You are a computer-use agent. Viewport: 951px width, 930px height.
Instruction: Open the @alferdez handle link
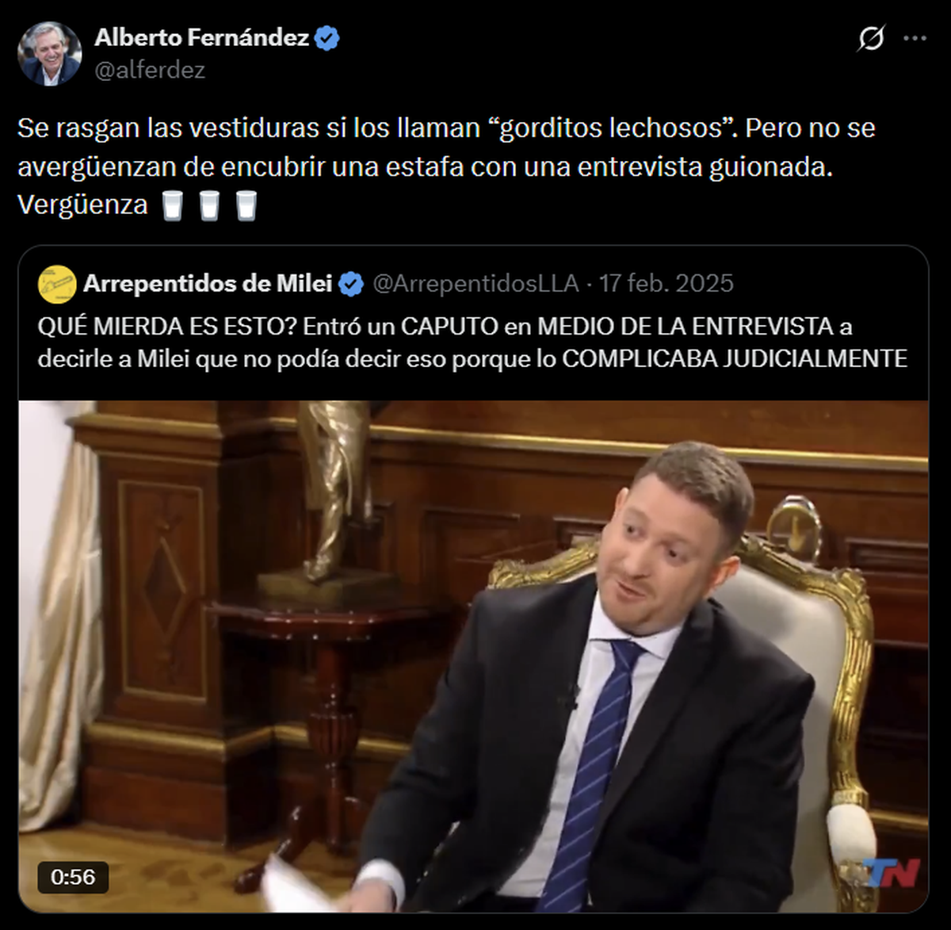tap(150, 71)
